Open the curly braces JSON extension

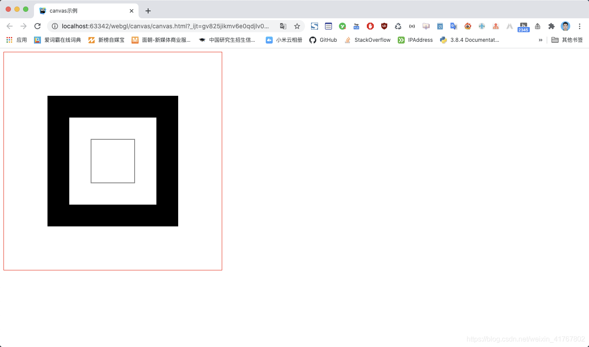[x=412, y=26]
